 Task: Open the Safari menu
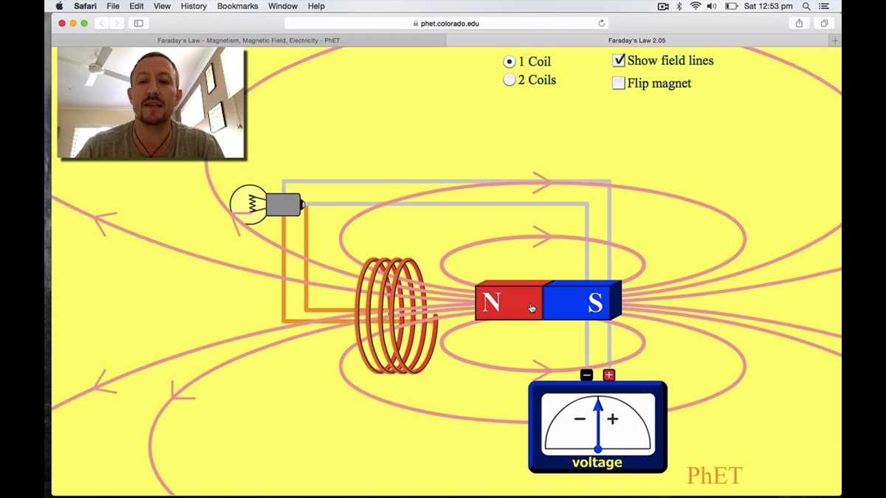[85, 6]
